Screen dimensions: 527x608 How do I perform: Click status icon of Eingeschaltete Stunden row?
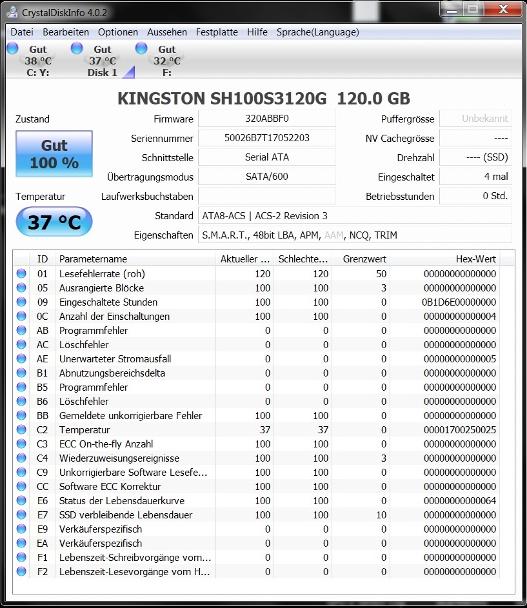tap(21, 302)
